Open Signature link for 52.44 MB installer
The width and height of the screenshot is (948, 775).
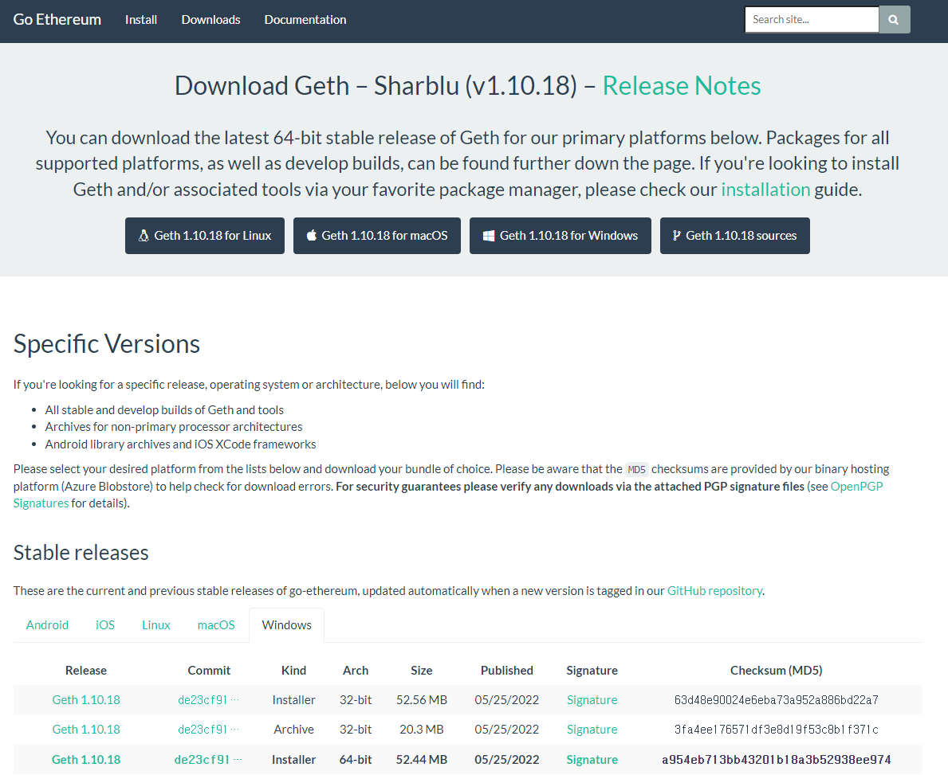pyautogui.click(x=592, y=760)
